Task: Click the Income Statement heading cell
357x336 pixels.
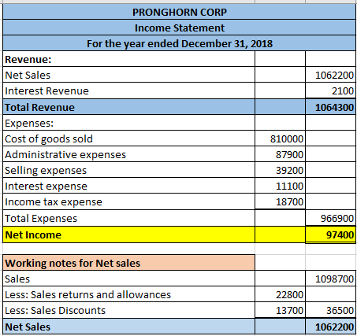Action: [x=179, y=28]
